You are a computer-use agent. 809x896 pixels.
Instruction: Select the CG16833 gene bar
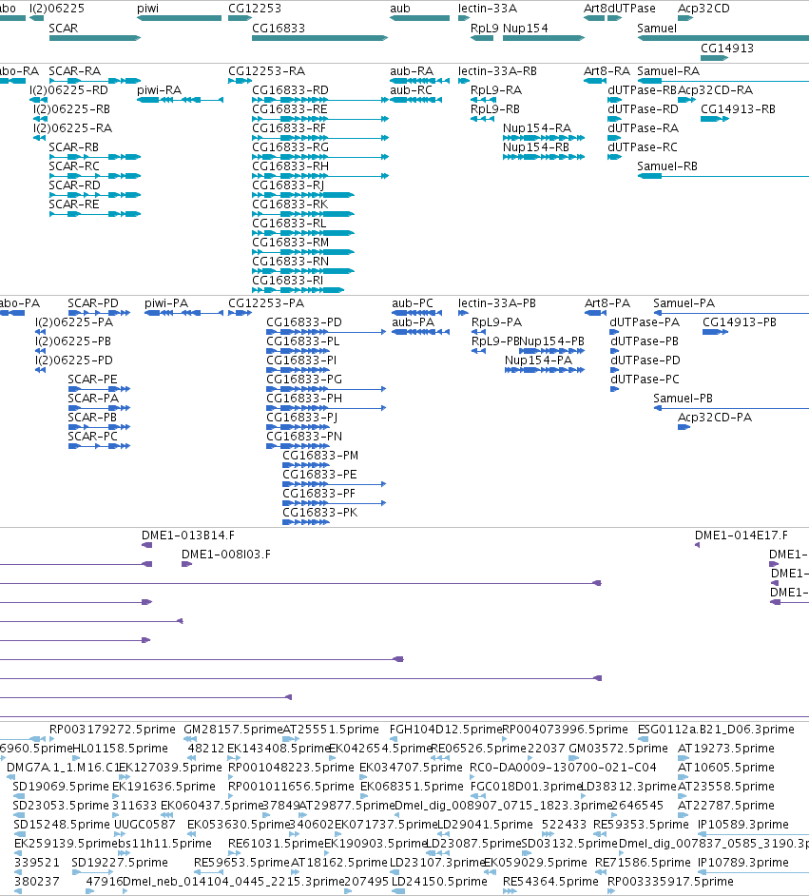pos(319,38)
